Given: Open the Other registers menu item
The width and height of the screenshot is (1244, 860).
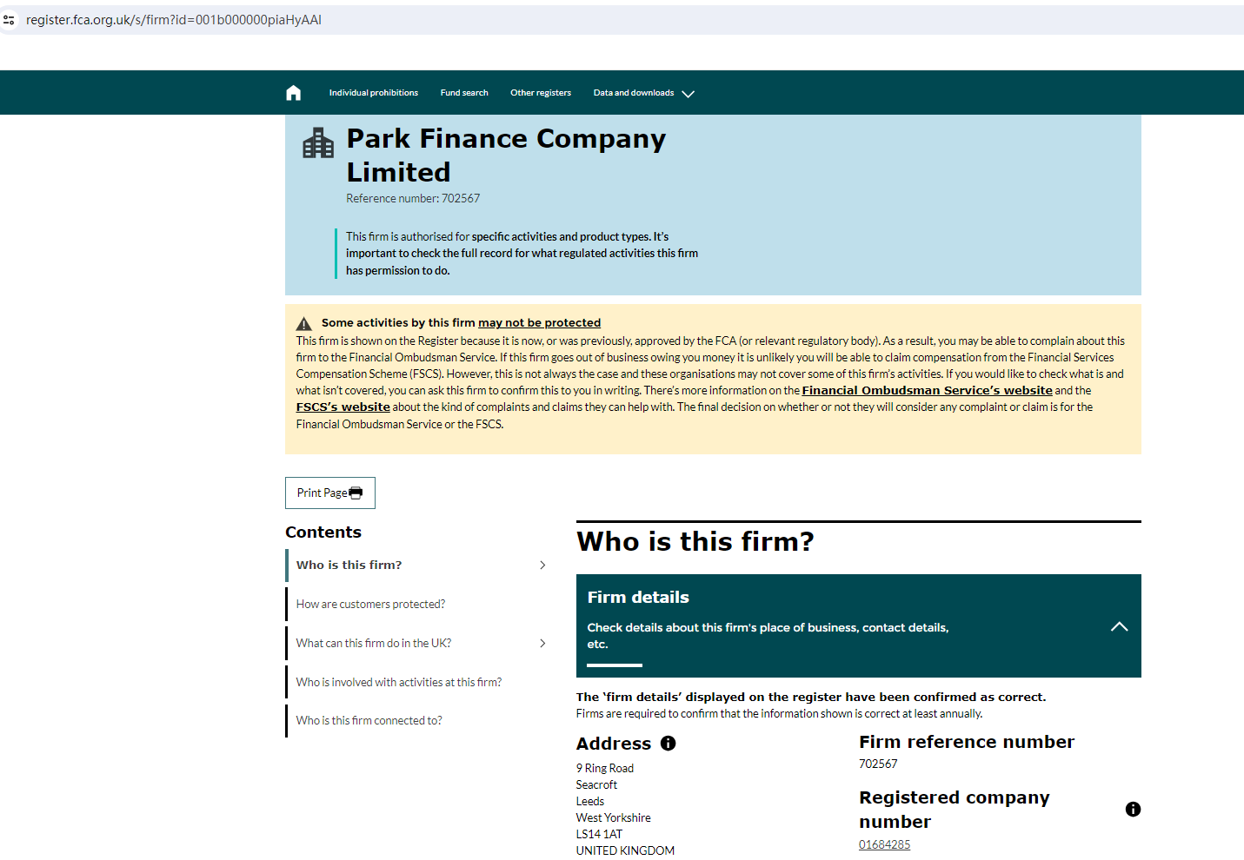Looking at the screenshot, I should [x=541, y=93].
